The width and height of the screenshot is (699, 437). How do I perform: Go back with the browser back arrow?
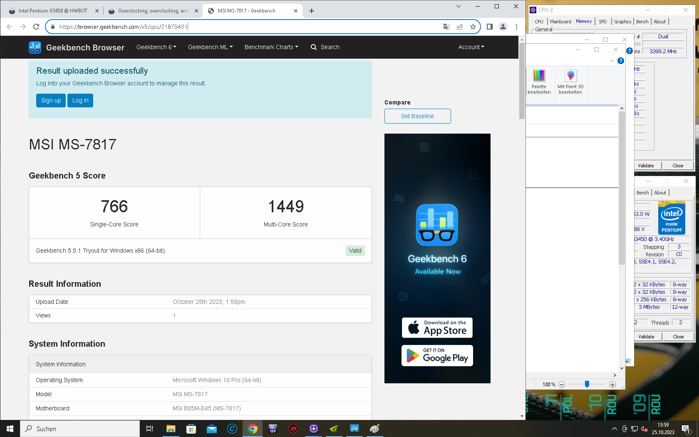point(10,27)
